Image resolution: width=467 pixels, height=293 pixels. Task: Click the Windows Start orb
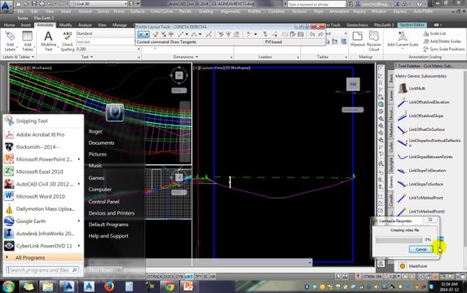click(8, 286)
